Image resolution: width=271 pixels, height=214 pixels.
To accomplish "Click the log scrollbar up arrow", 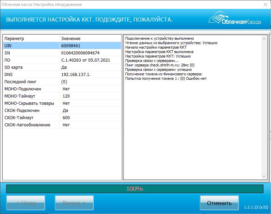I will click(x=264, y=39).
